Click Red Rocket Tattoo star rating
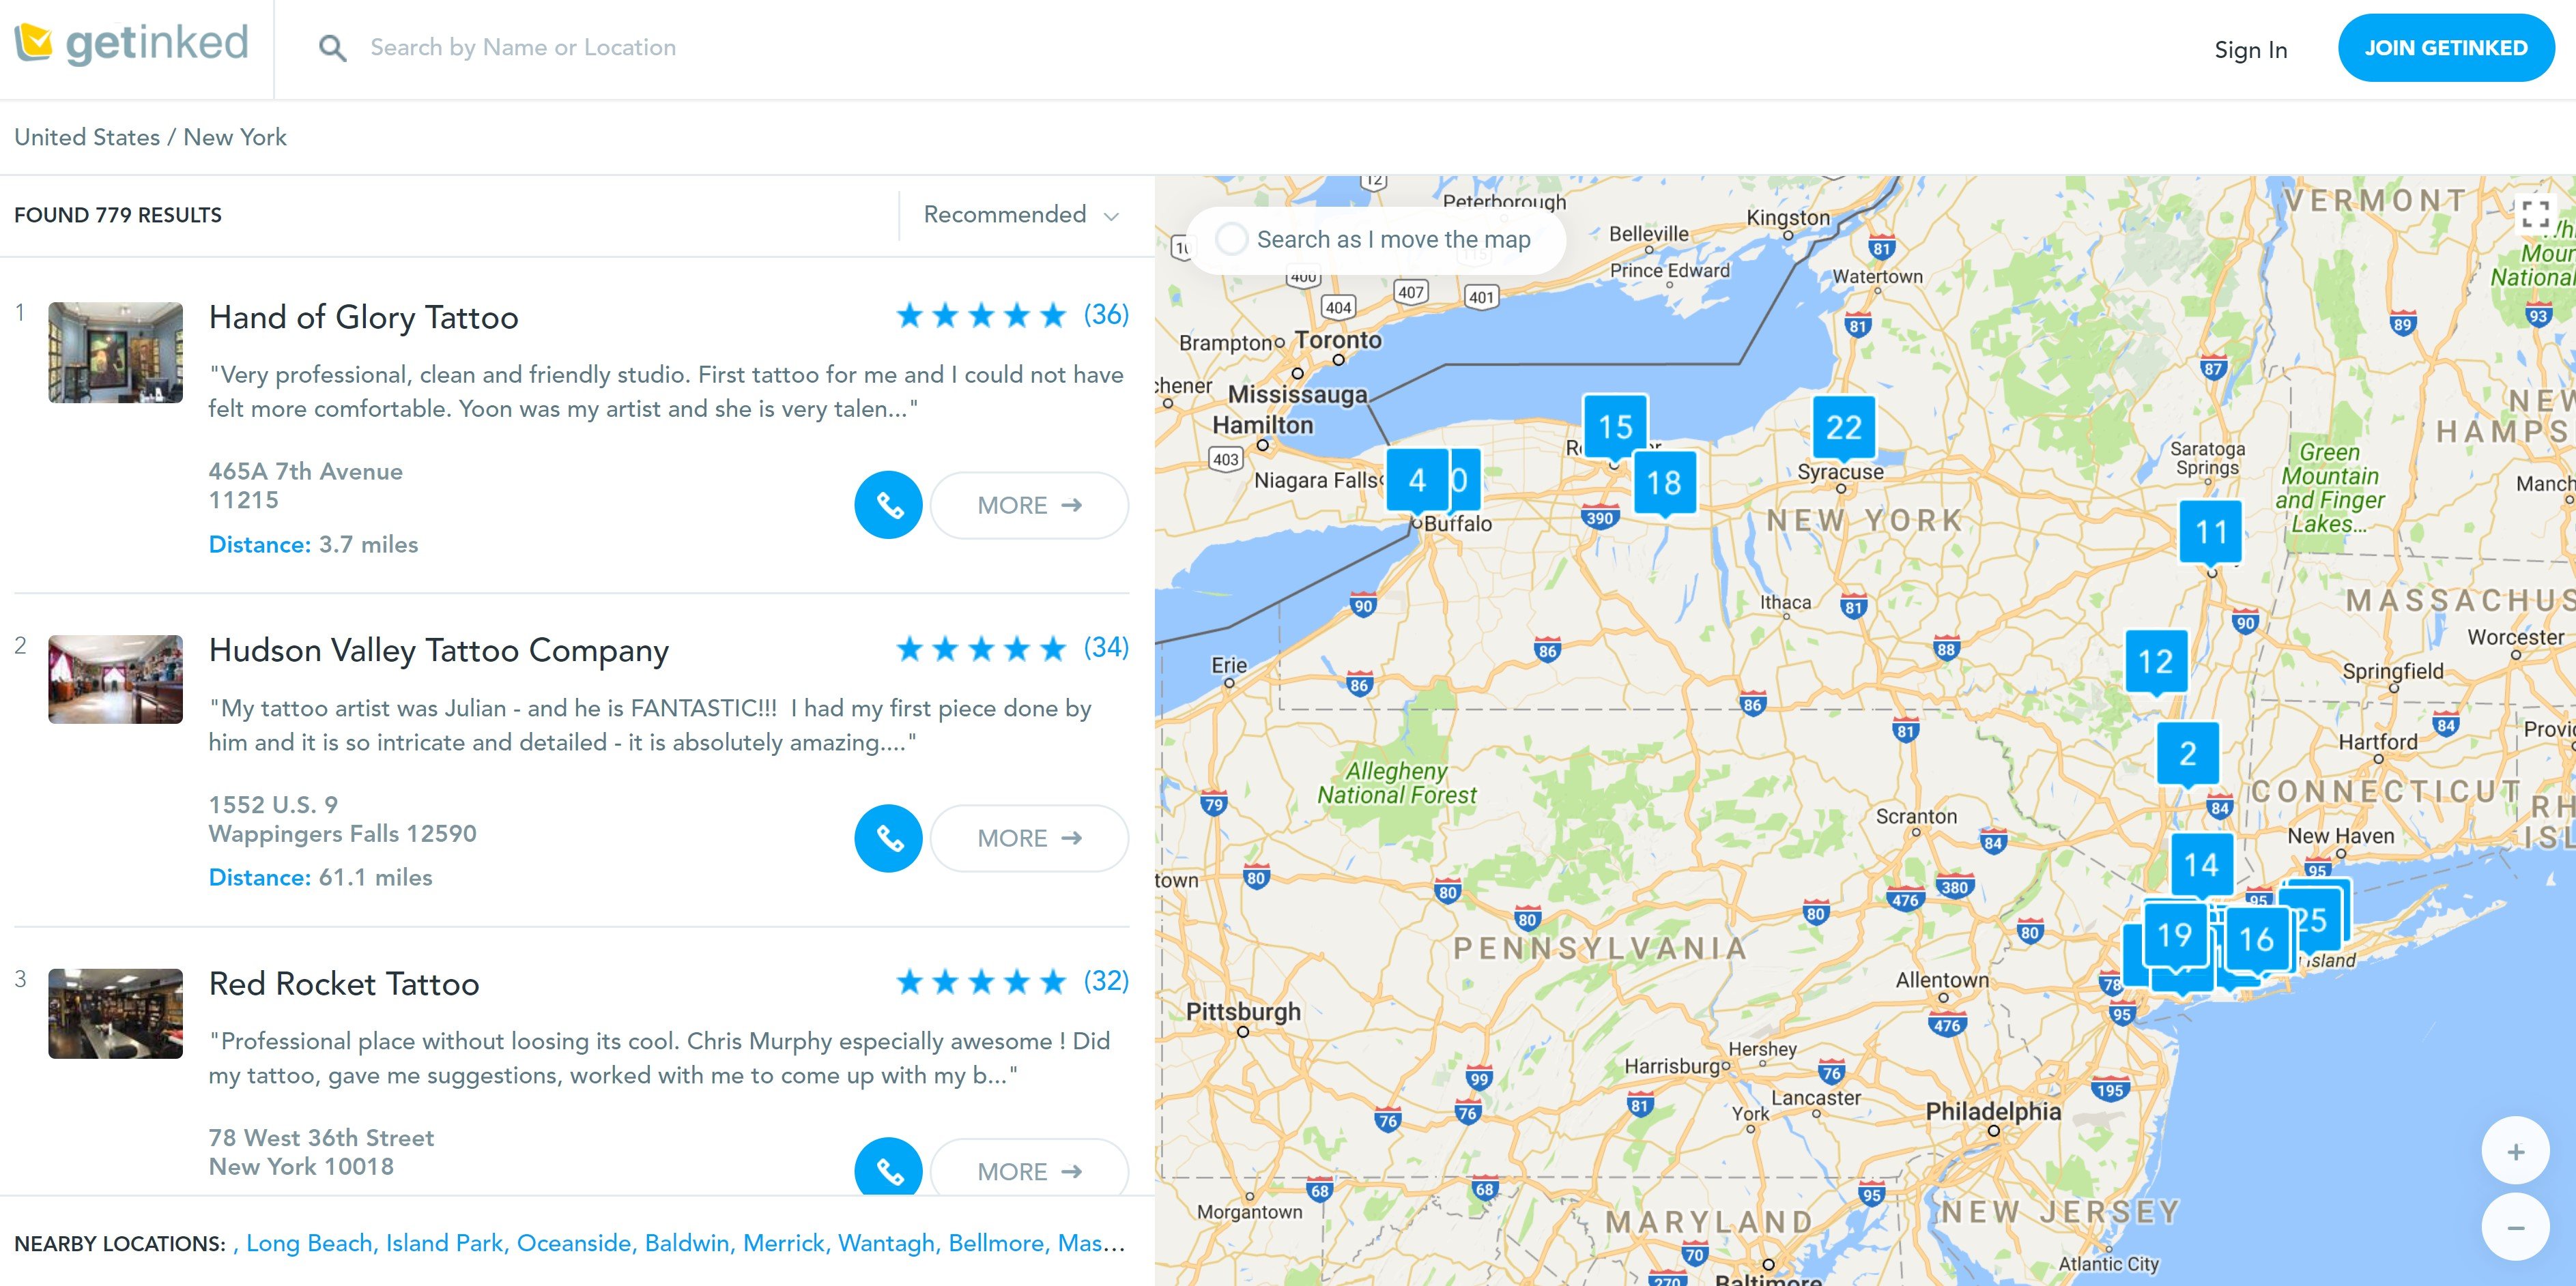Image resolution: width=2576 pixels, height=1286 pixels. click(x=981, y=982)
